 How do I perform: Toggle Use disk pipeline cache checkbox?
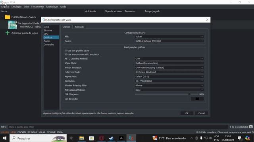(66, 50)
